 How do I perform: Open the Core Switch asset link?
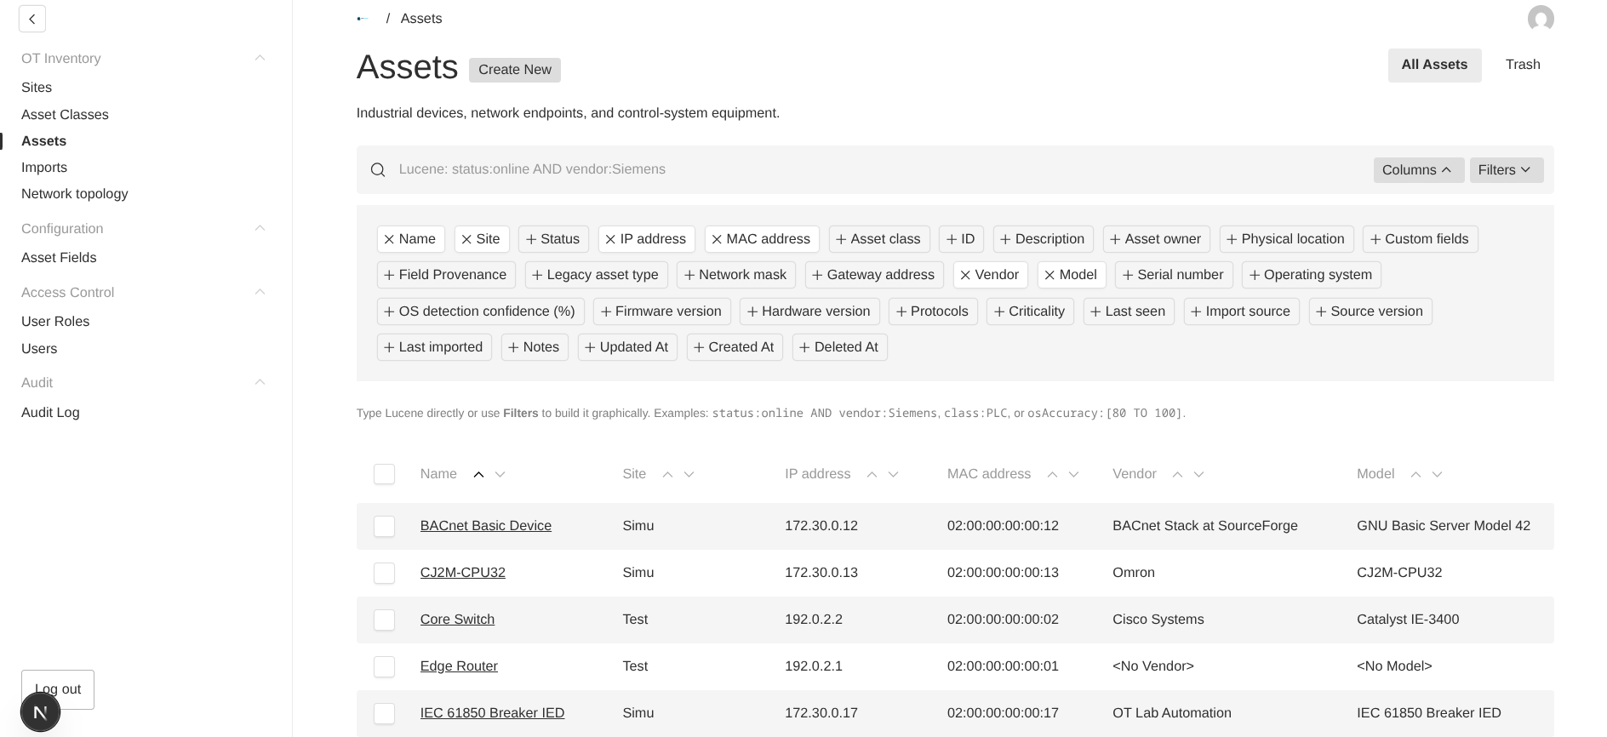(457, 620)
